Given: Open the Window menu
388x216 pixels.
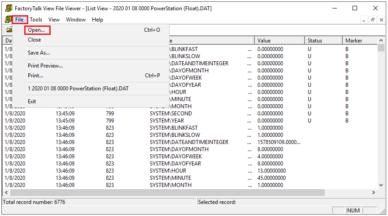Looking at the screenshot, I should (76, 20).
